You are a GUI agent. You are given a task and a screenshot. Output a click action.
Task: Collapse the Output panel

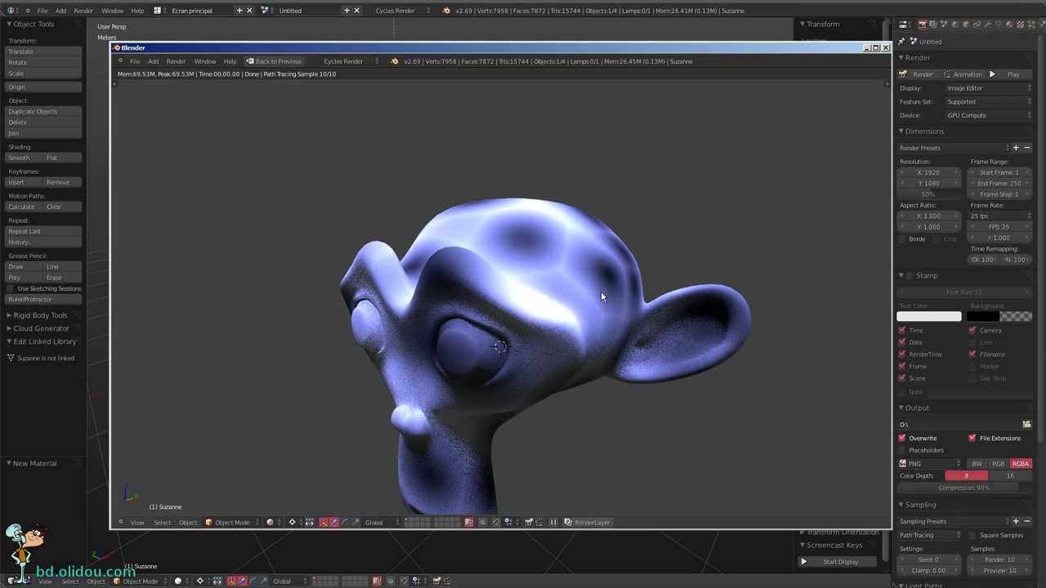901,408
